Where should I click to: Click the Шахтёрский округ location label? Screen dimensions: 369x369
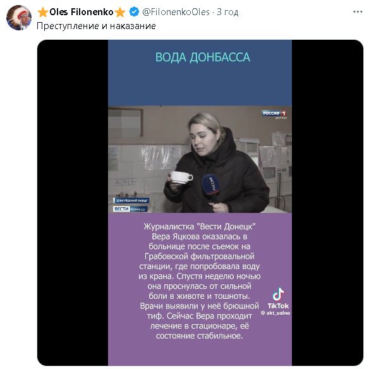[131, 200]
